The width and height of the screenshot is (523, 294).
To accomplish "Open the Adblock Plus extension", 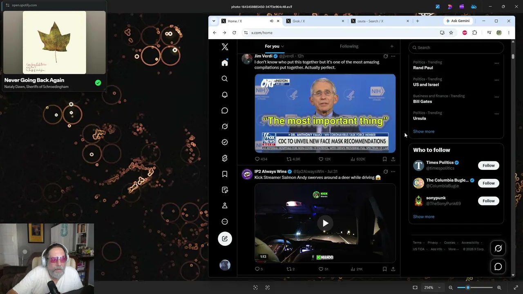I will point(465,33).
